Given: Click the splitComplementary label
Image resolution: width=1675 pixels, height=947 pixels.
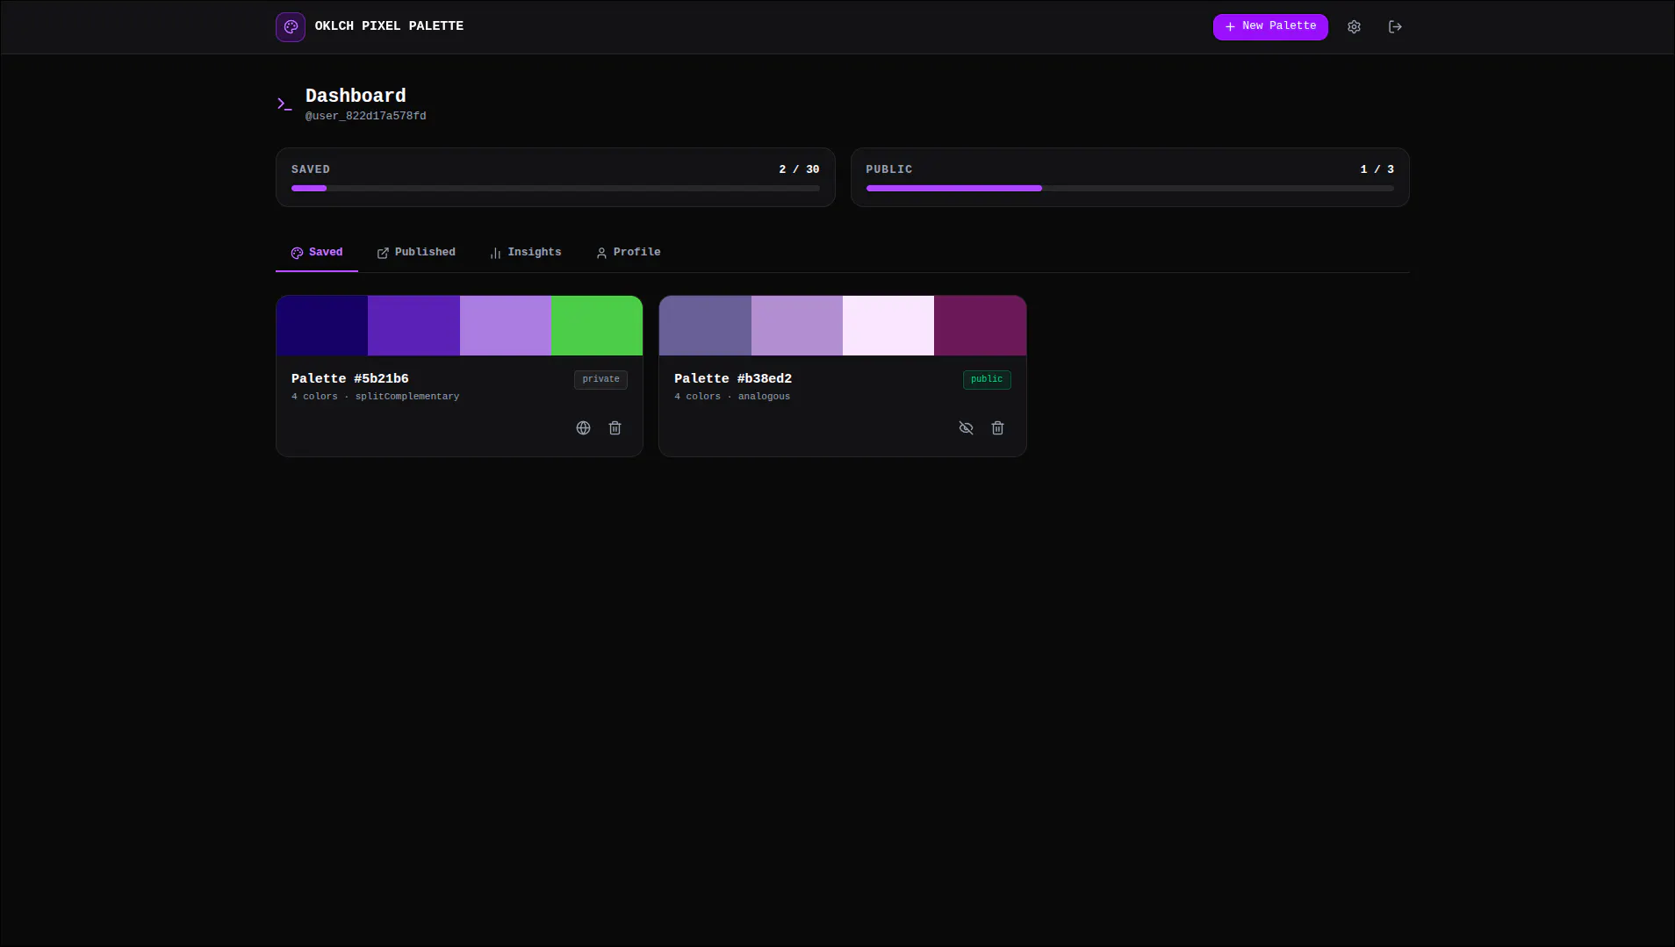Looking at the screenshot, I should (407, 397).
